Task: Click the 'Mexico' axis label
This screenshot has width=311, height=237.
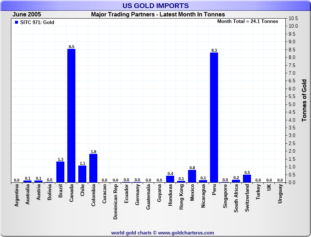Action: [192, 193]
